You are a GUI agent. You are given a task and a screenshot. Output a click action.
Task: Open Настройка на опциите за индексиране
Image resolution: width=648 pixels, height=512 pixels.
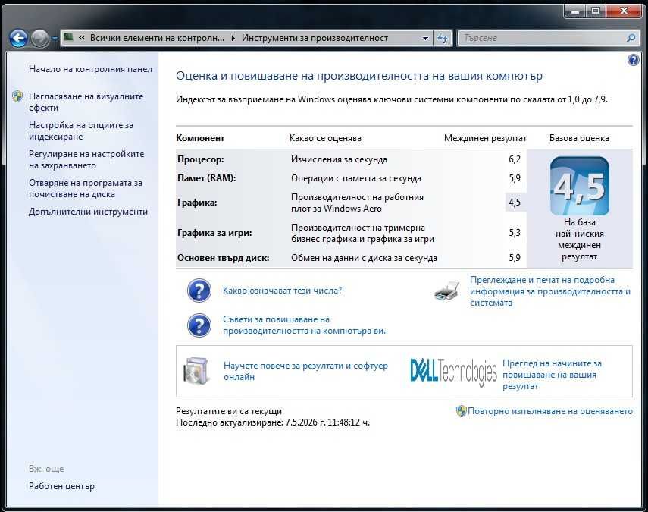coord(81,130)
